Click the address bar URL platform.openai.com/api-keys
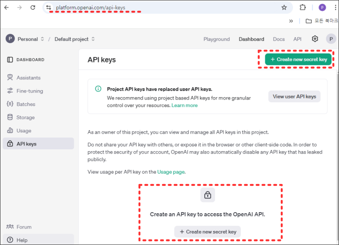339x245 pixels. [90, 8]
